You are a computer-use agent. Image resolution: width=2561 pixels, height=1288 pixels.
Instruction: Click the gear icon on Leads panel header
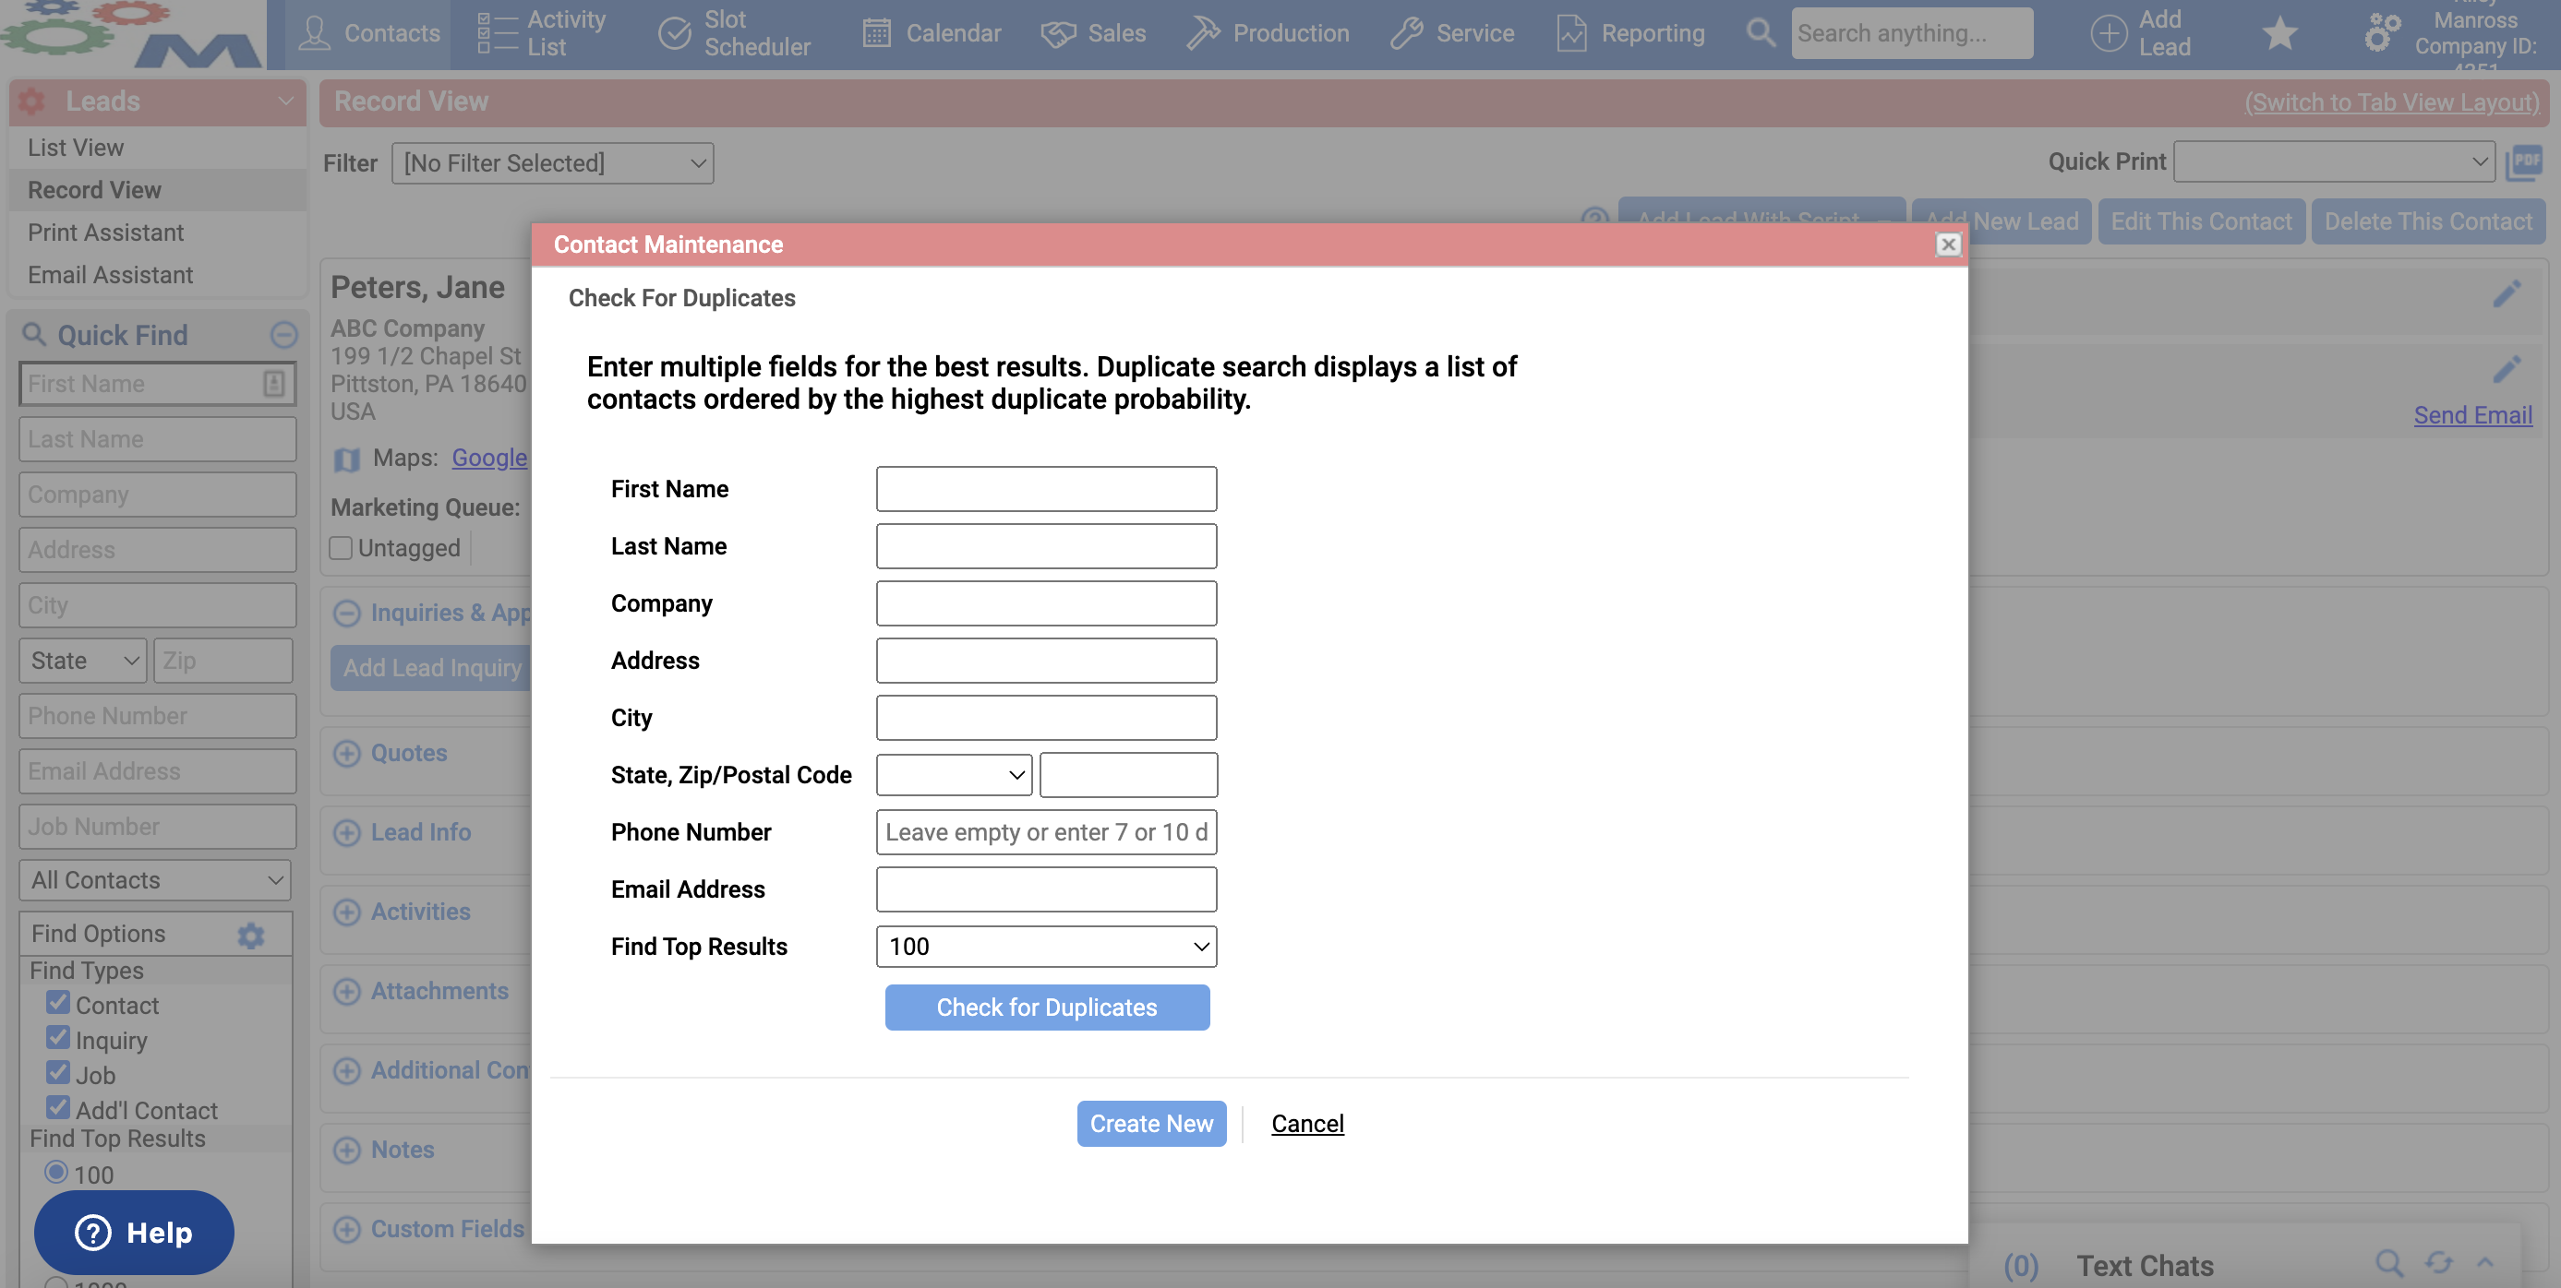pos(31,101)
